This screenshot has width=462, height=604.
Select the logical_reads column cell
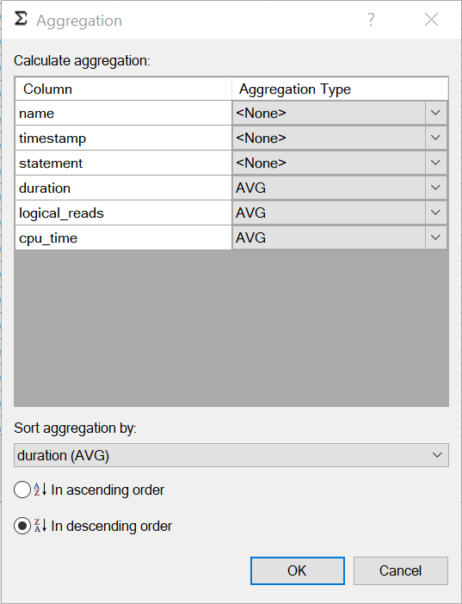(123, 213)
